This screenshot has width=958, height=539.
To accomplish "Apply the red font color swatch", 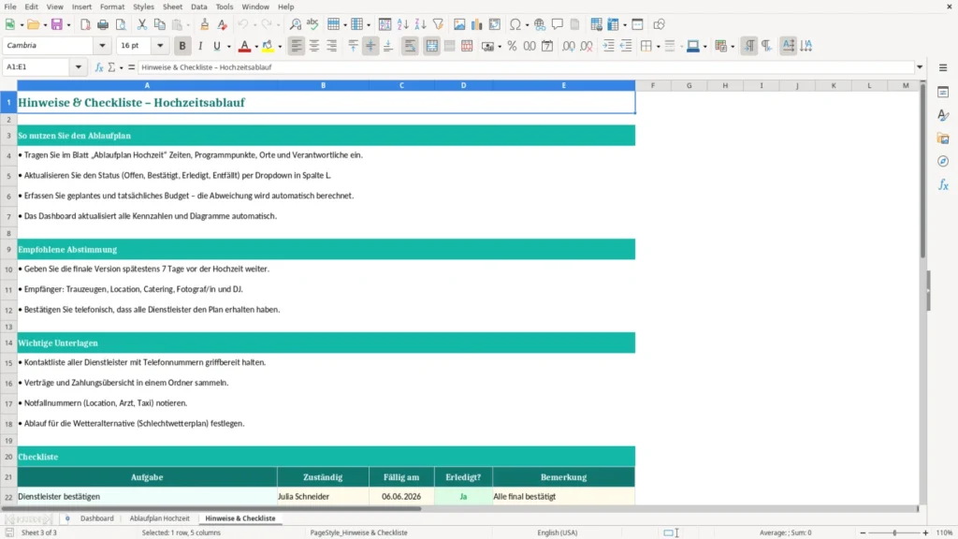I will tap(244, 46).
